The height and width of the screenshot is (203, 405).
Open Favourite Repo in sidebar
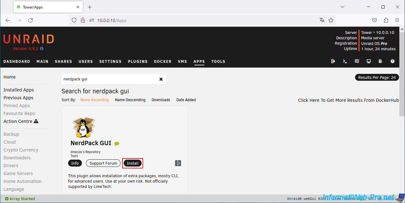19,113
